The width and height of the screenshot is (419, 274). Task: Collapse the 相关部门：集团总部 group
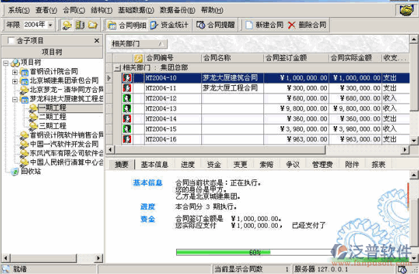(x=117, y=68)
